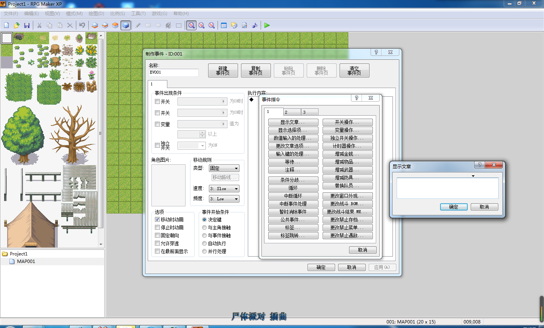Select the second map layer icon
544x328 pixels.
tap(105, 25)
